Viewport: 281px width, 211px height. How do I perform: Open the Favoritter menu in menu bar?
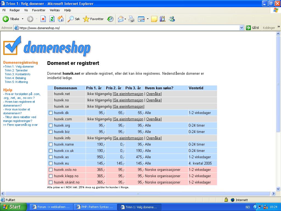coord(39,10)
